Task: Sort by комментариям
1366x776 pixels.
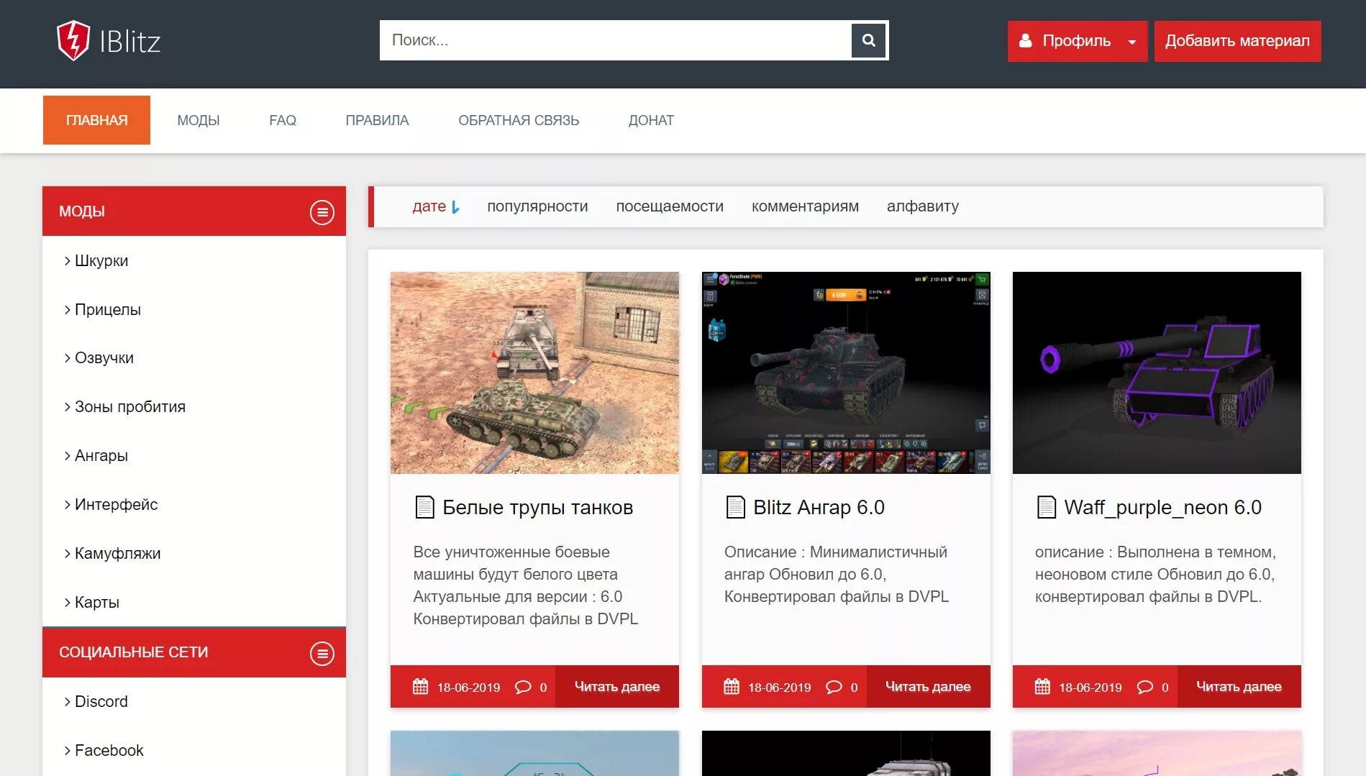Action: tap(805, 206)
